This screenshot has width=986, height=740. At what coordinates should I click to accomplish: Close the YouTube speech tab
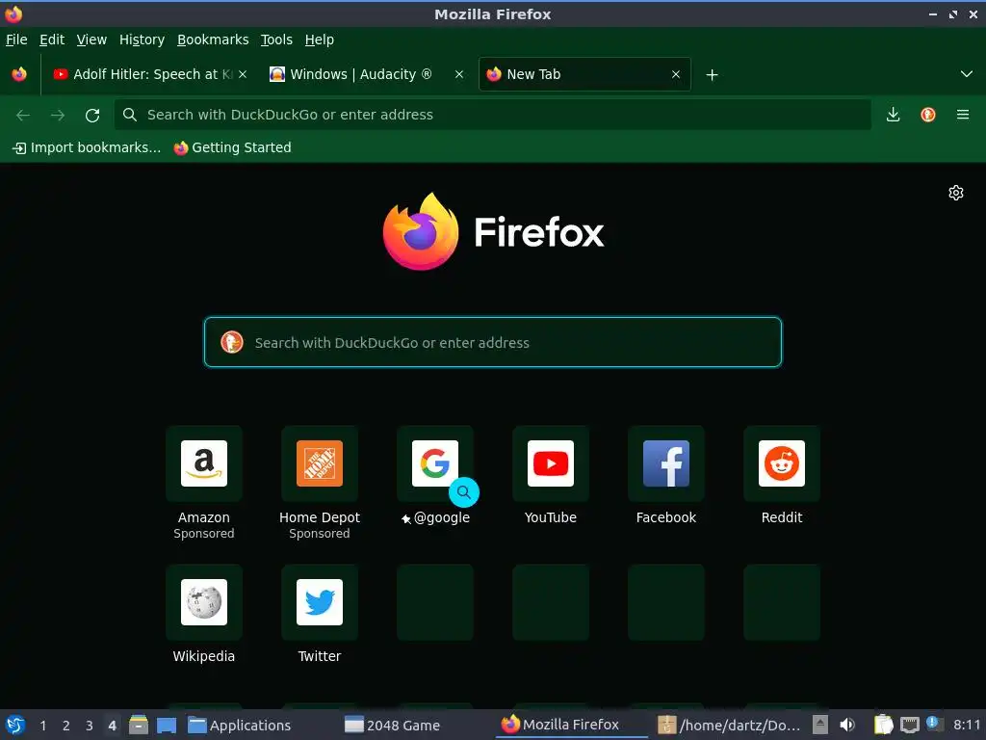(x=243, y=74)
